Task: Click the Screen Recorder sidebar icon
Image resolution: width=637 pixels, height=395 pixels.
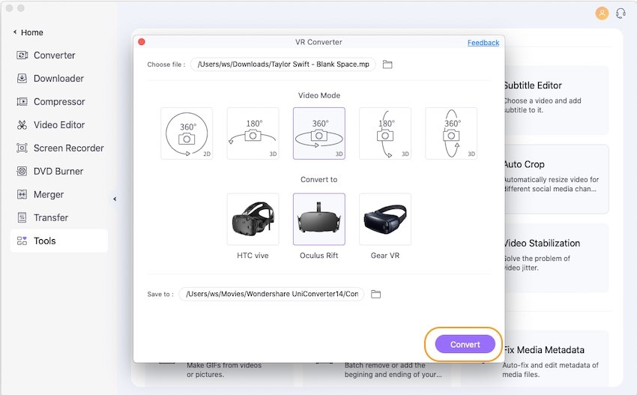Action: pyautogui.click(x=22, y=148)
